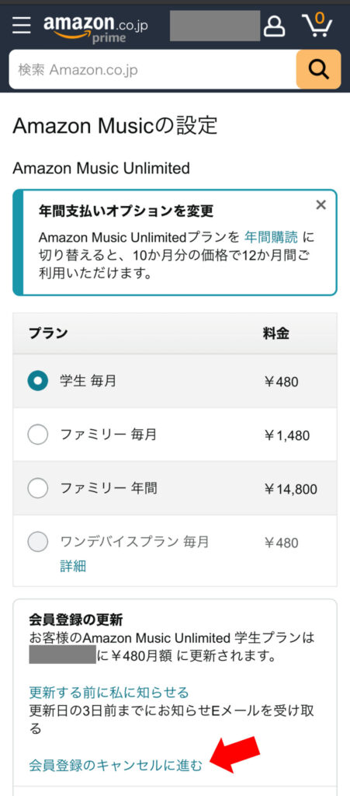Open the account profile icon
Screen dimensions: 350x796
point(274,26)
